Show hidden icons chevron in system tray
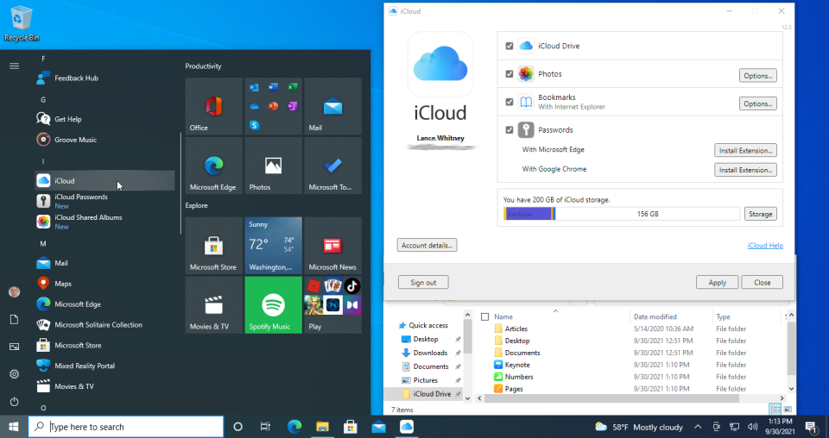Viewport: 829px width, 438px height. click(698, 427)
